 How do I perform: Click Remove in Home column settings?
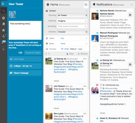[x=83, y=54]
